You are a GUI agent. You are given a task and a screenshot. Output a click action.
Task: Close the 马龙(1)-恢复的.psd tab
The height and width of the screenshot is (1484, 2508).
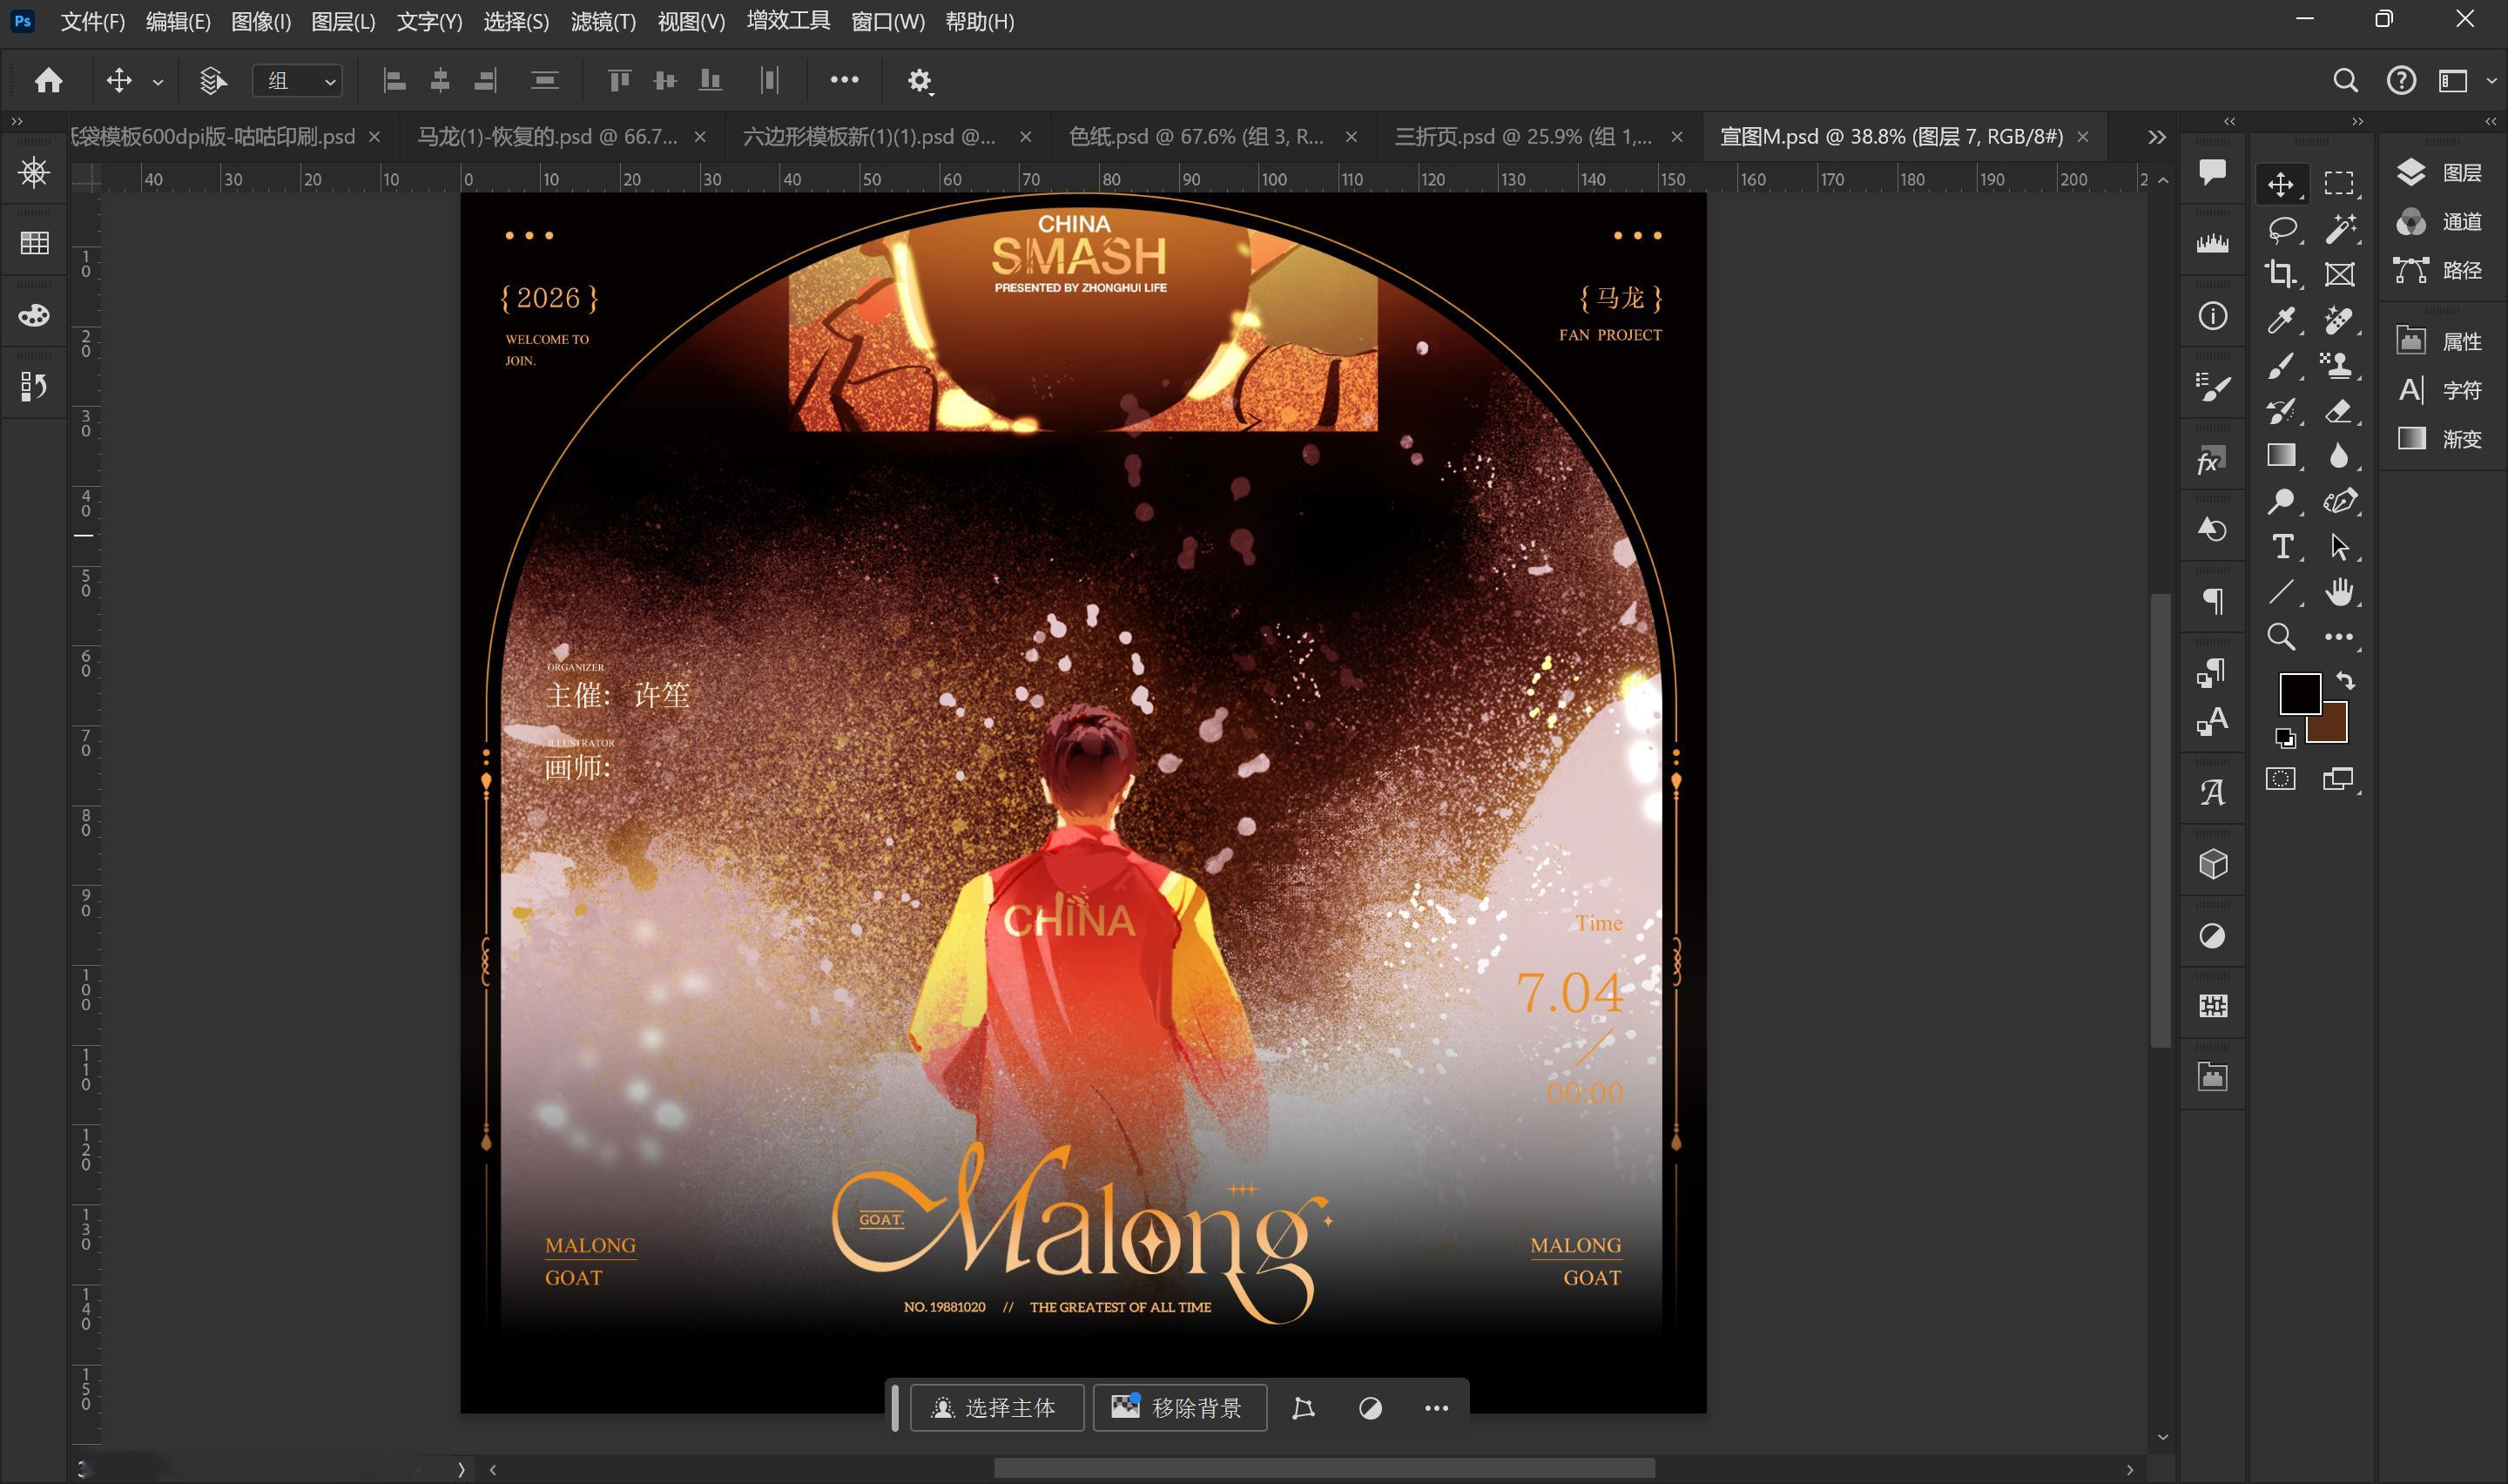click(x=700, y=137)
